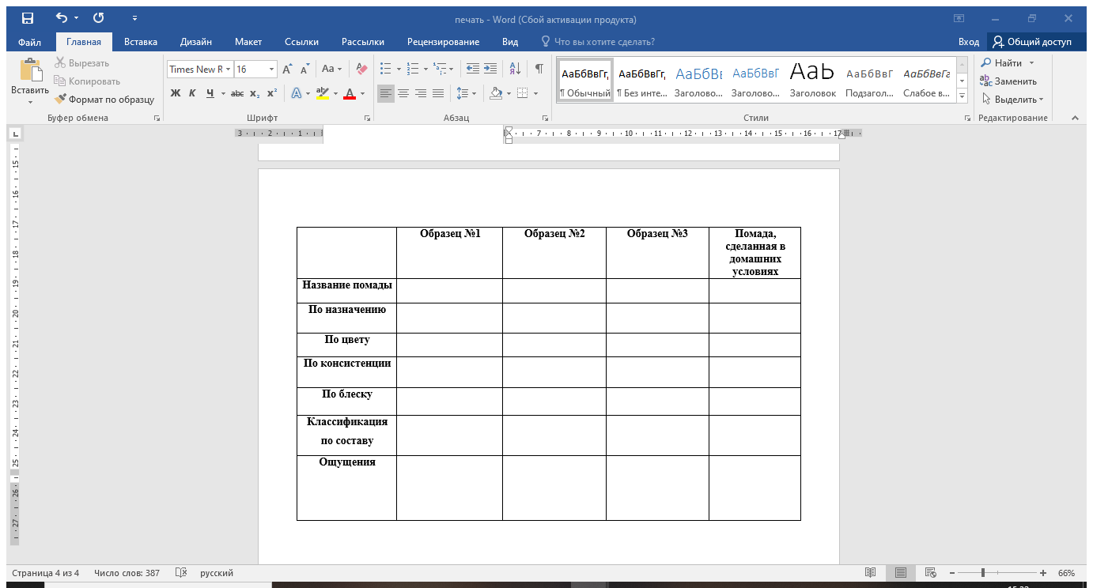
Task: Cut selection with Вырезать
Action: pyautogui.click(x=81, y=63)
